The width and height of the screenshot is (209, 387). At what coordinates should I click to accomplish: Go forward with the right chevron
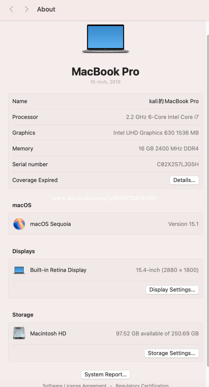coord(27,9)
